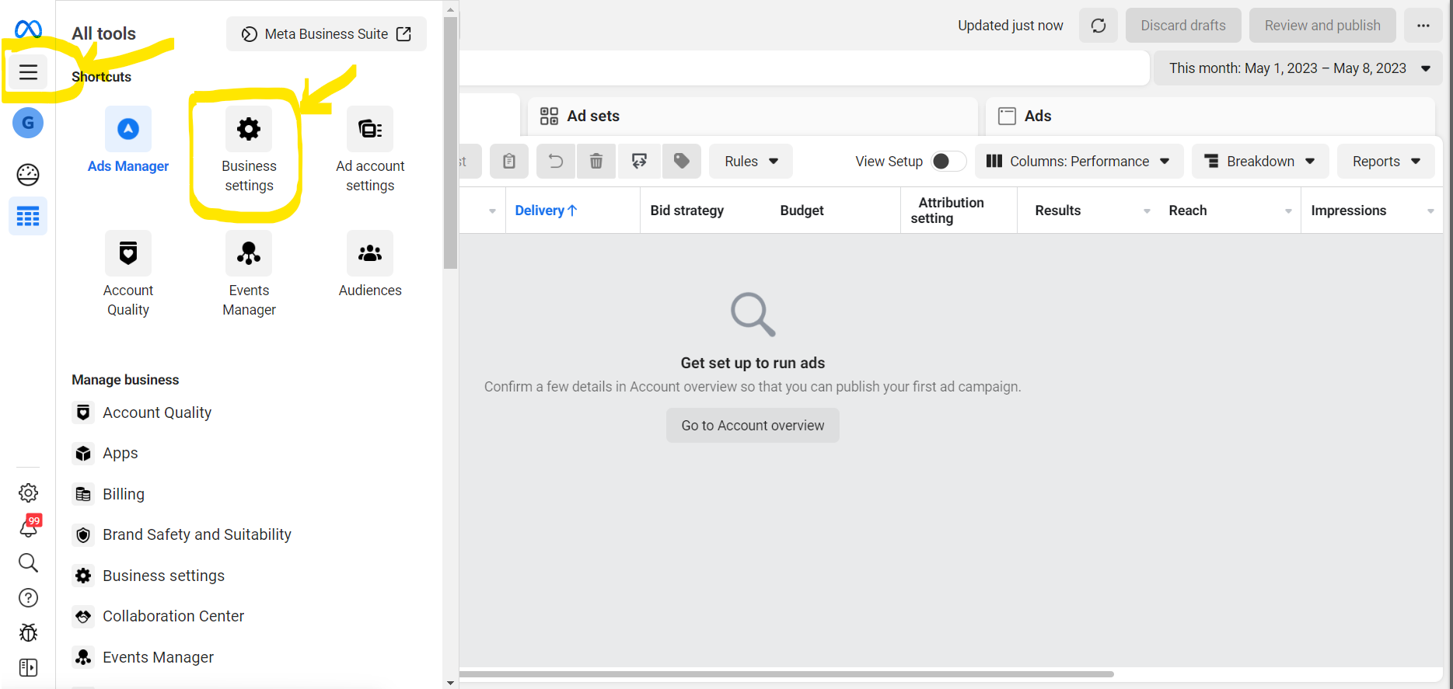Click the scroll up arrow of tools panel

(x=450, y=10)
